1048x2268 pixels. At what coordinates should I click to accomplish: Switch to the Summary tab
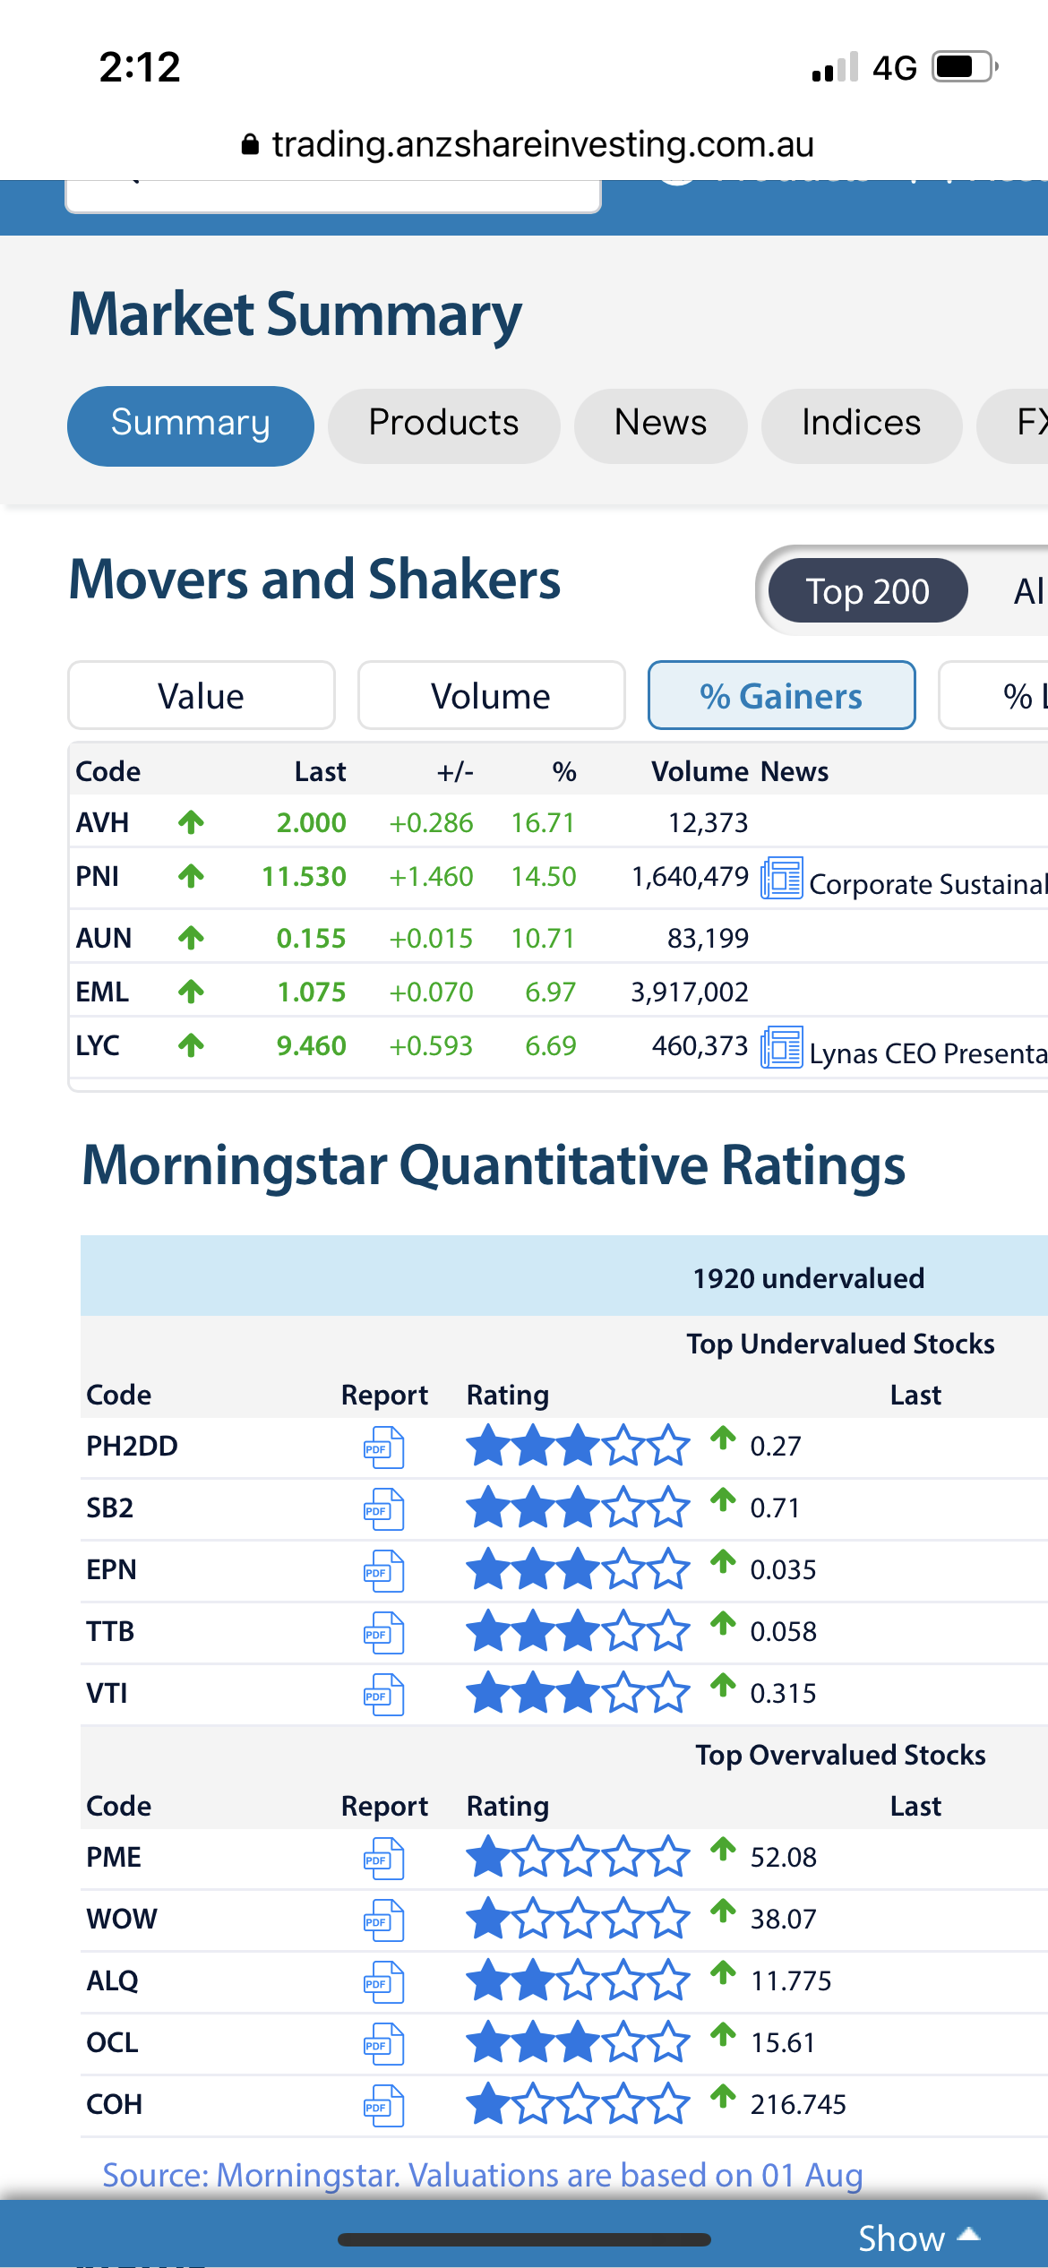click(x=191, y=425)
